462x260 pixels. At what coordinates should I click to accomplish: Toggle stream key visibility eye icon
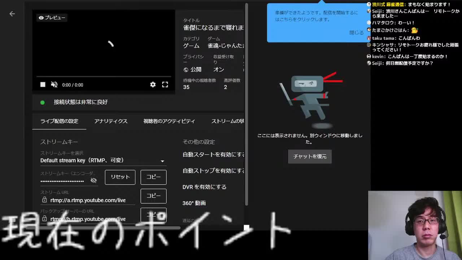pyautogui.click(x=93, y=181)
